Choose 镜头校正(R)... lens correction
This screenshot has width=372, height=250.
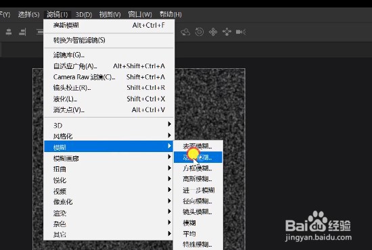pos(109,88)
